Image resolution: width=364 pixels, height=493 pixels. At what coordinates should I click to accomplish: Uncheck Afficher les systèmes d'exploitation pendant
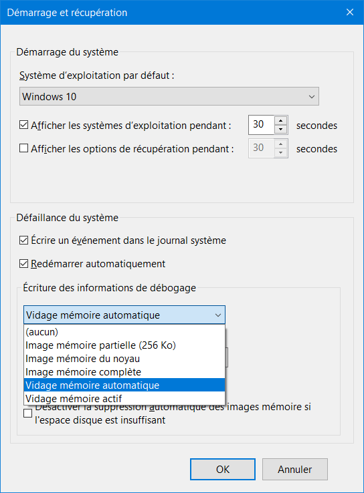pos(23,125)
